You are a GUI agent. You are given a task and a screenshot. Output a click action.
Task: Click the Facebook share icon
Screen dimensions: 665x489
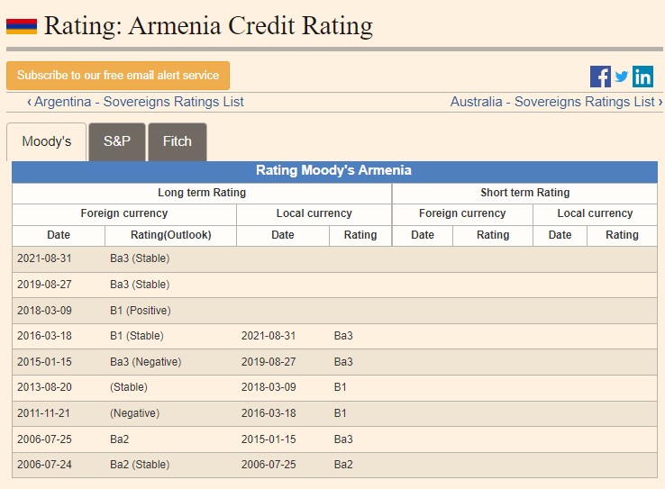600,77
